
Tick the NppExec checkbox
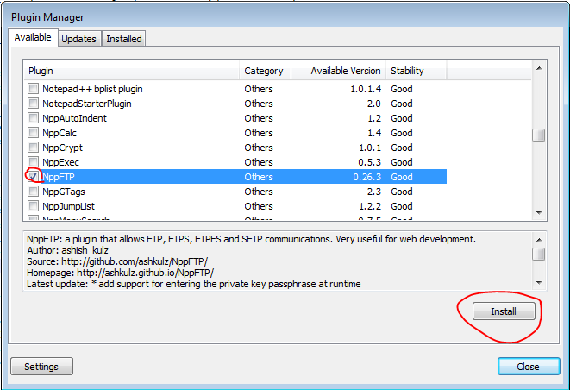[33, 162]
